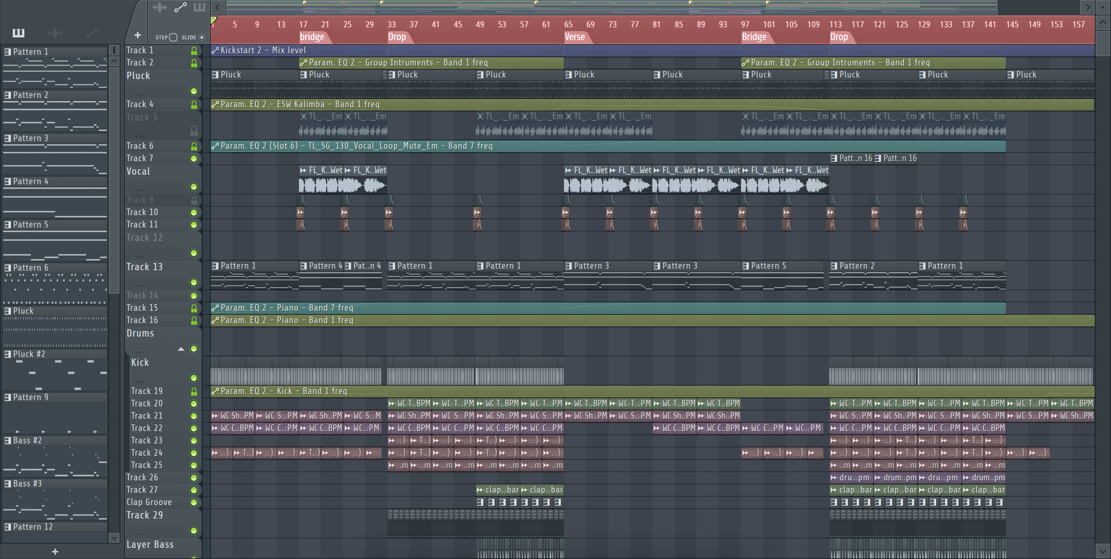Mute Track 7 with its green LED
Viewport: 1111px width, 559px height.
[194, 158]
